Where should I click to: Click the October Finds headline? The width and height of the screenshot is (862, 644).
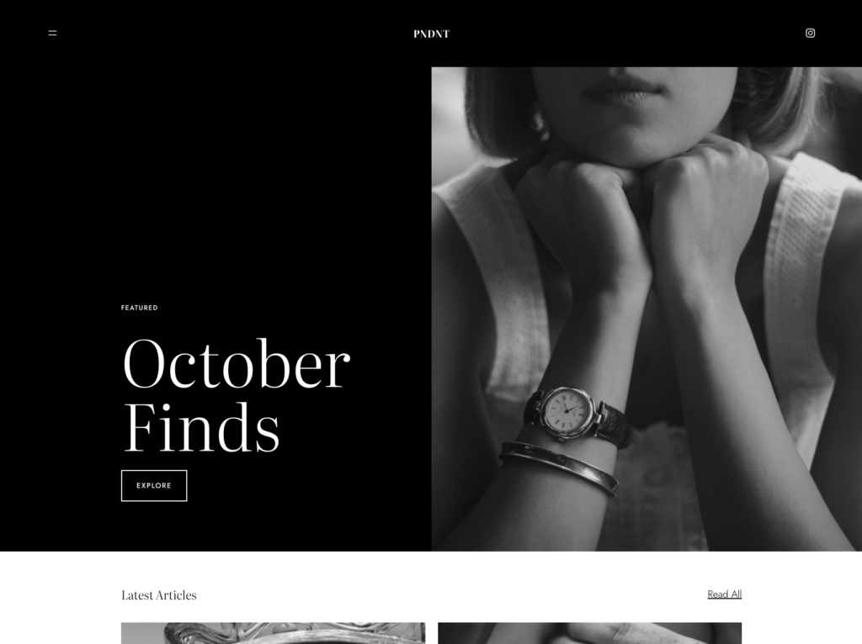[x=237, y=395]
